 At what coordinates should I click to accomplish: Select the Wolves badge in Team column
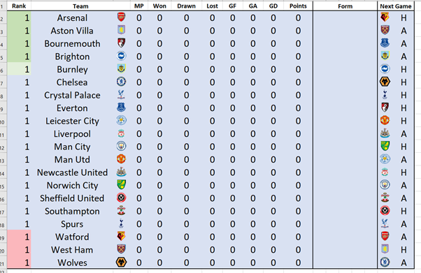pos(121,262)
